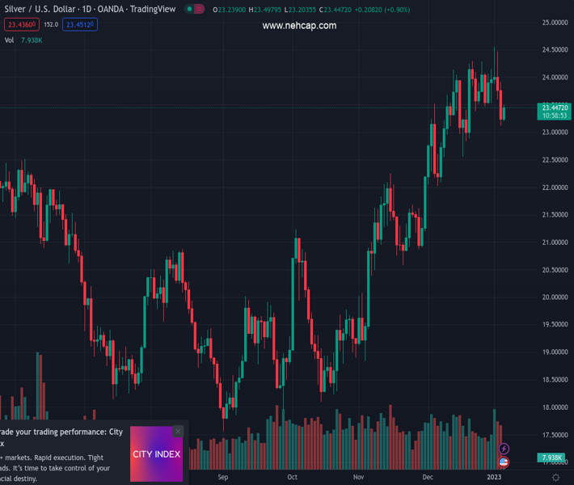This screenshot has height=485, width=574.
Task: Click the change value +0.20820 (+0.90%)
Action: [x=382, y=10]
